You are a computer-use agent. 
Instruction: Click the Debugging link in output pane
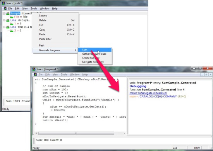point(138,86)
